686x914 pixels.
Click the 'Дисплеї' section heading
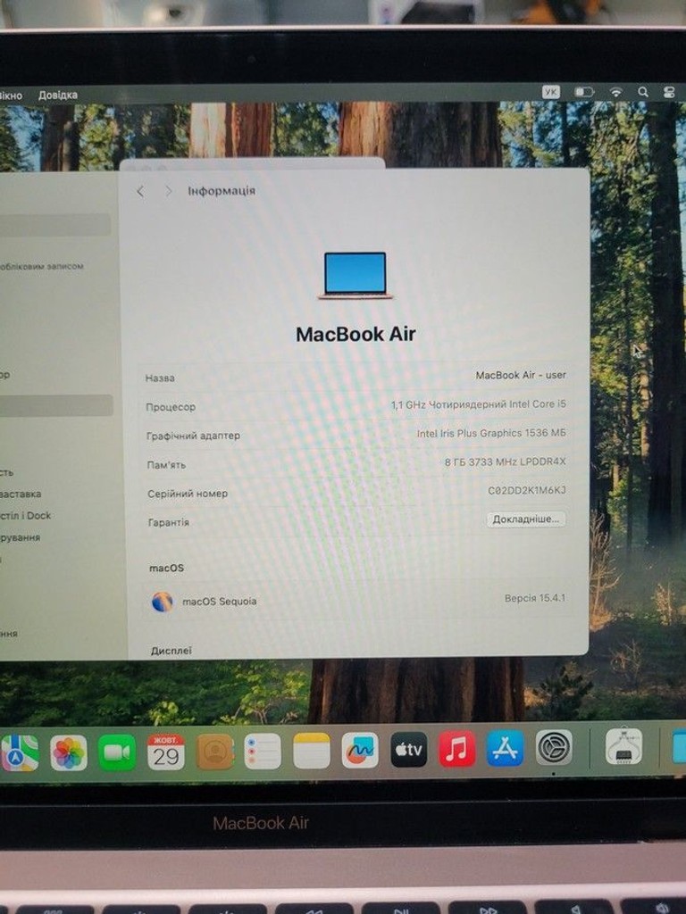click(x=171, y=651)
